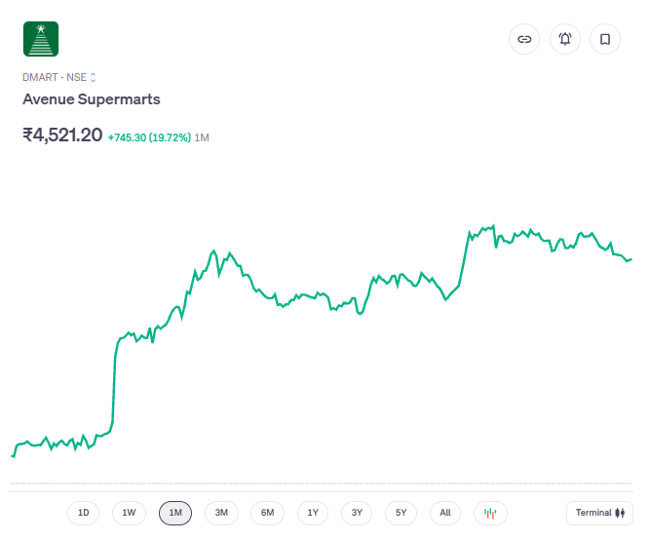Select the 1W time range
Image resolution: width=651 pixels, height=541 pixels.
(129, 513)
